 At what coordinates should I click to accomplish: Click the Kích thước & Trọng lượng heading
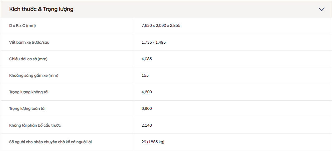pos(42,9)
